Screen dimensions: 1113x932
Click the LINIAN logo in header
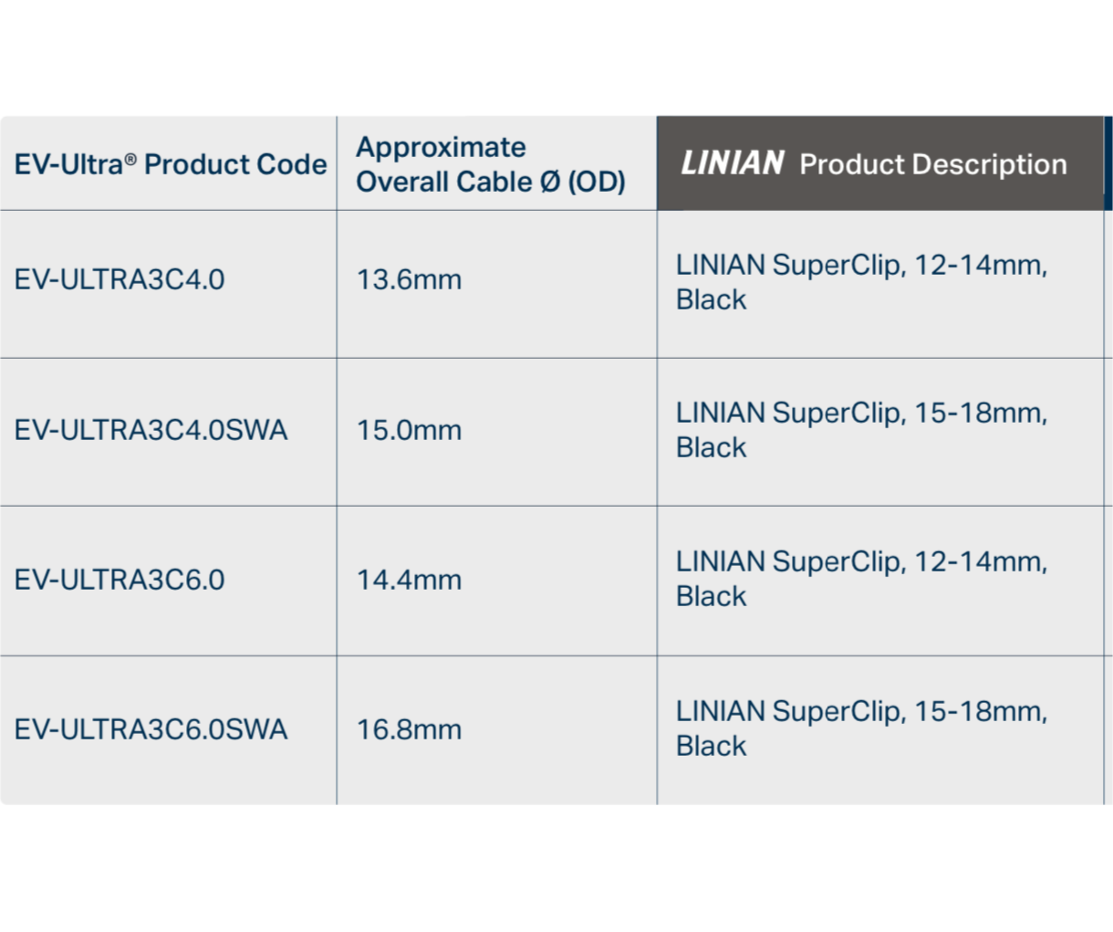[x=733, y=163]
